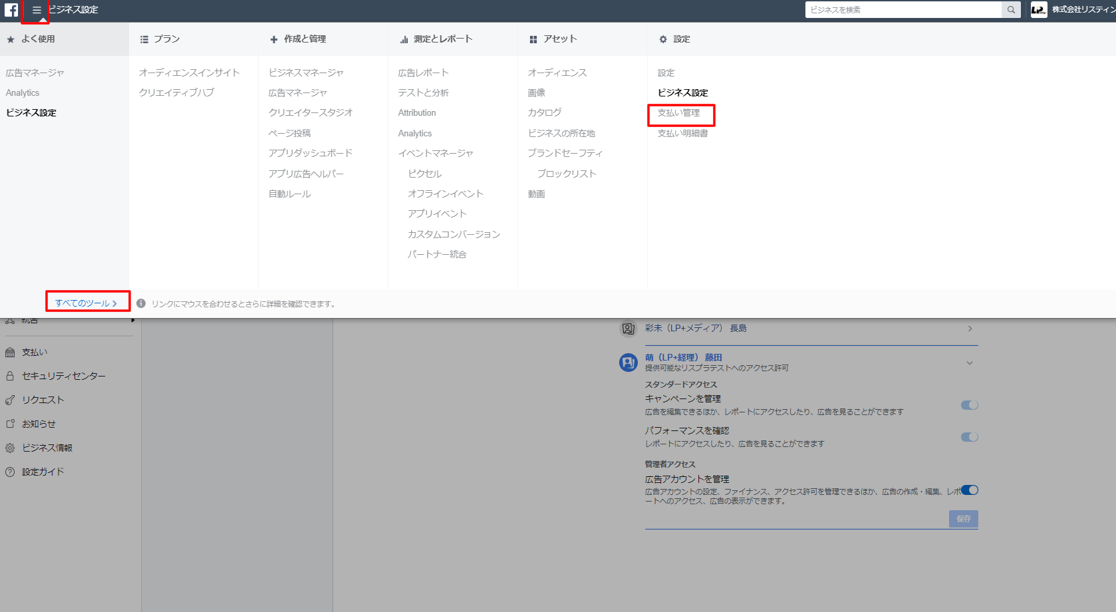1116x612 pixels.
Task: Toggle the パフォーマンスを確認 switch
Action: [969, 437]
